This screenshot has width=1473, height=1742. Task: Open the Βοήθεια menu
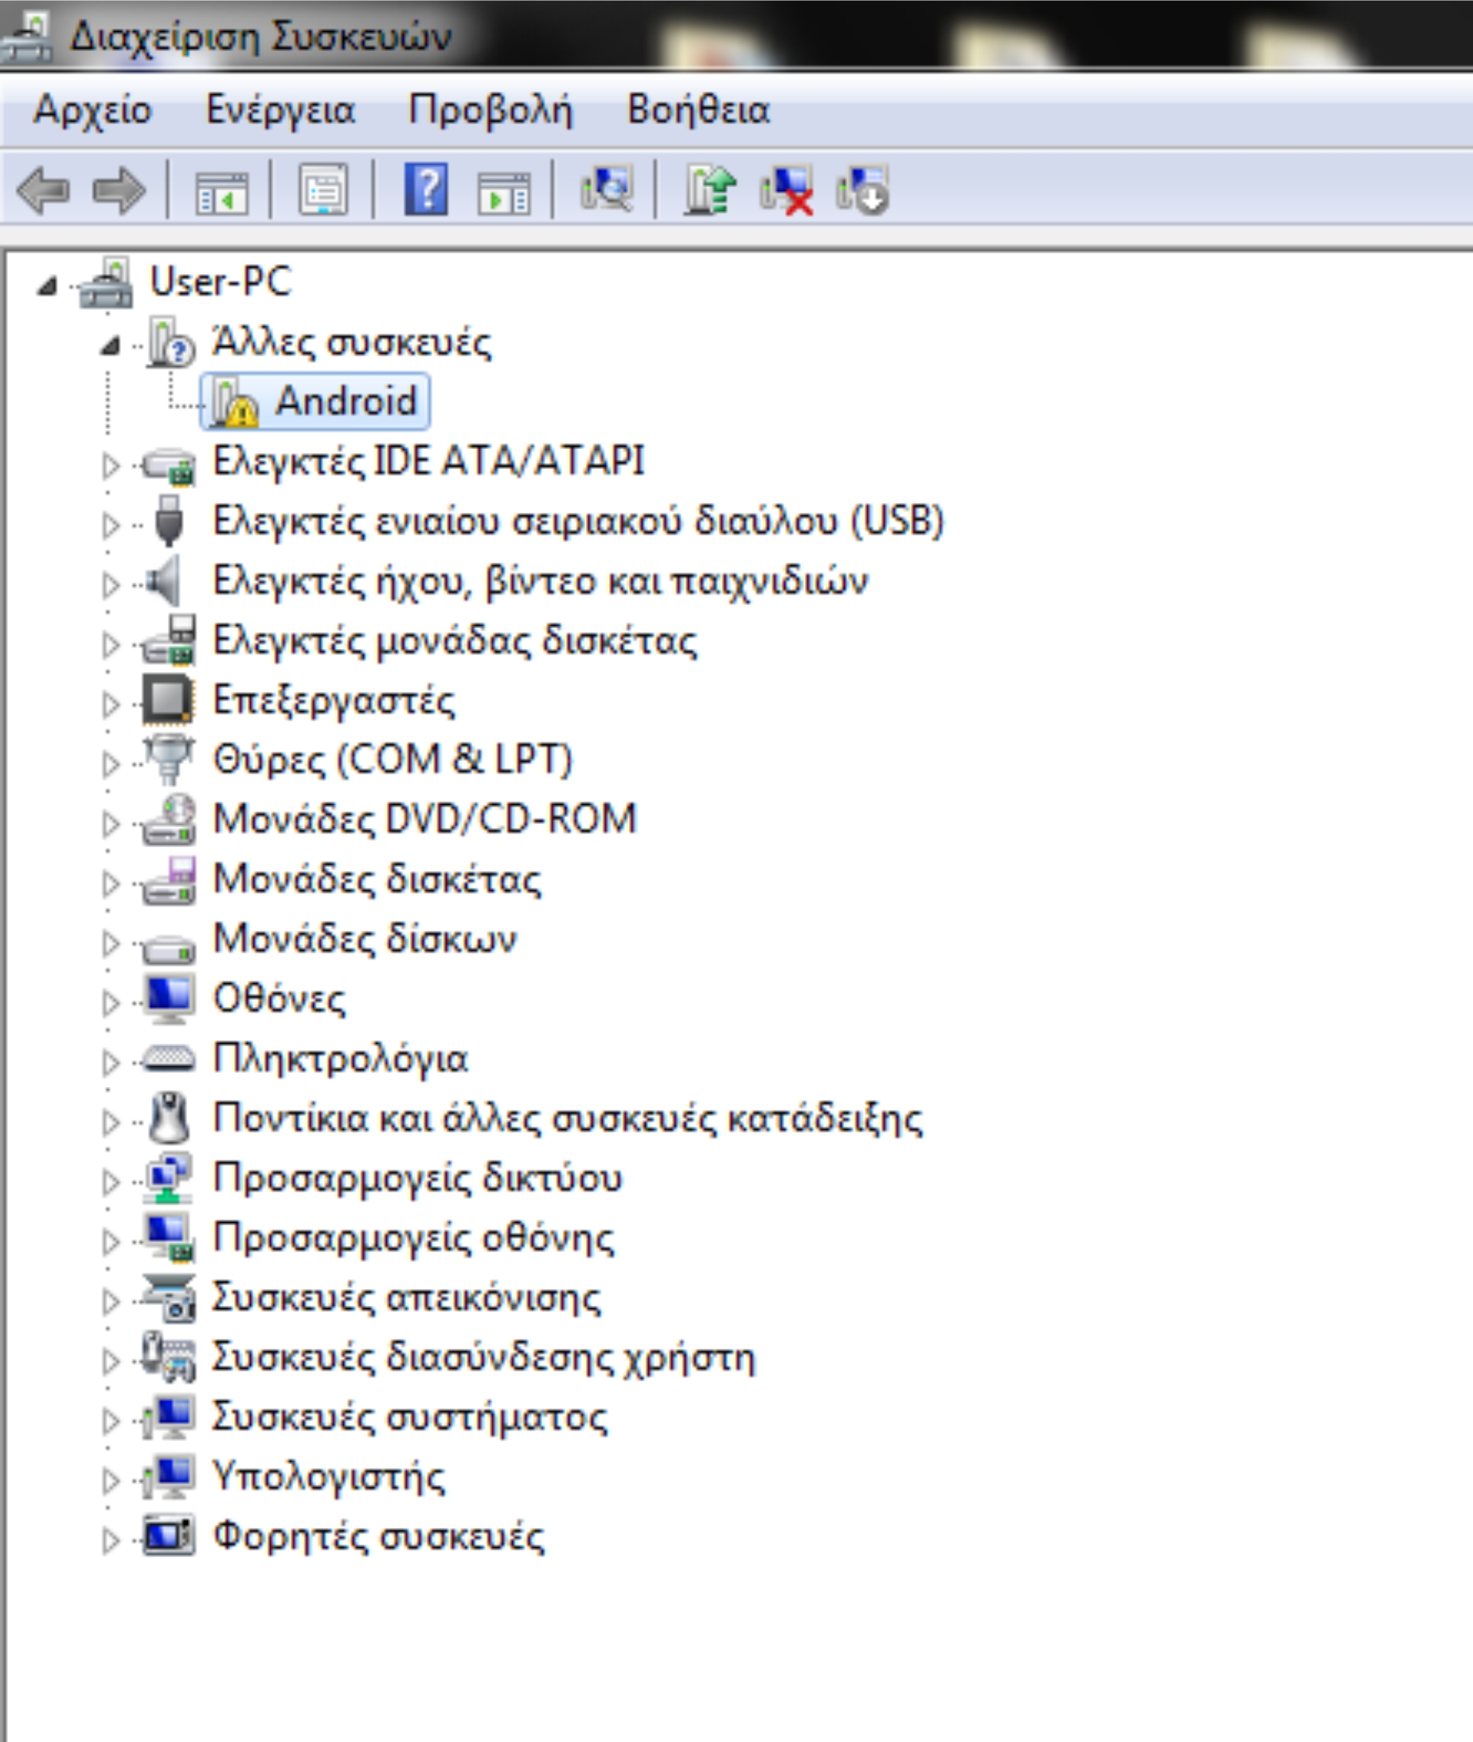click(x=698, y=110)
